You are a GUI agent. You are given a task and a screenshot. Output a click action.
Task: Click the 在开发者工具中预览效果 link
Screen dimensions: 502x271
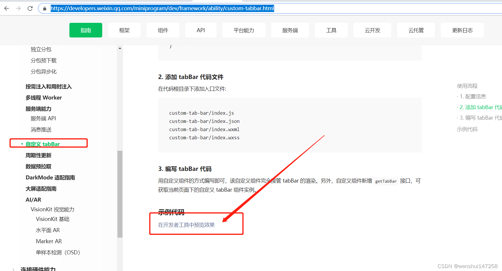[x=186, y=225]
